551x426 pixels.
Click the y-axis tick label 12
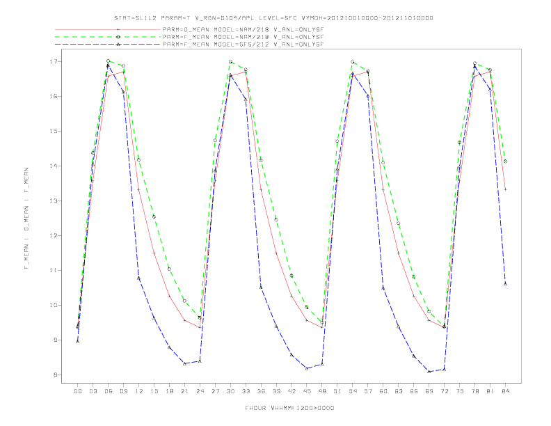pos(54,235)
